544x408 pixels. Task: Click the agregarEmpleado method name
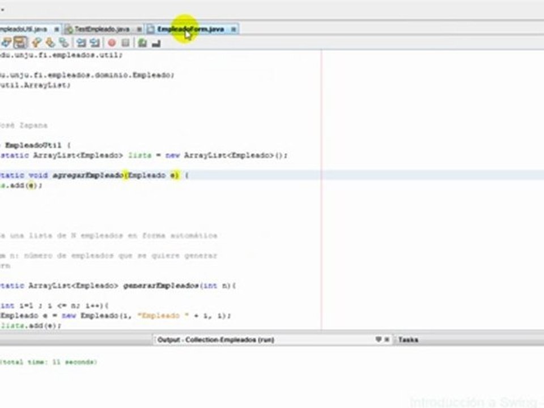tap(88, 175)
